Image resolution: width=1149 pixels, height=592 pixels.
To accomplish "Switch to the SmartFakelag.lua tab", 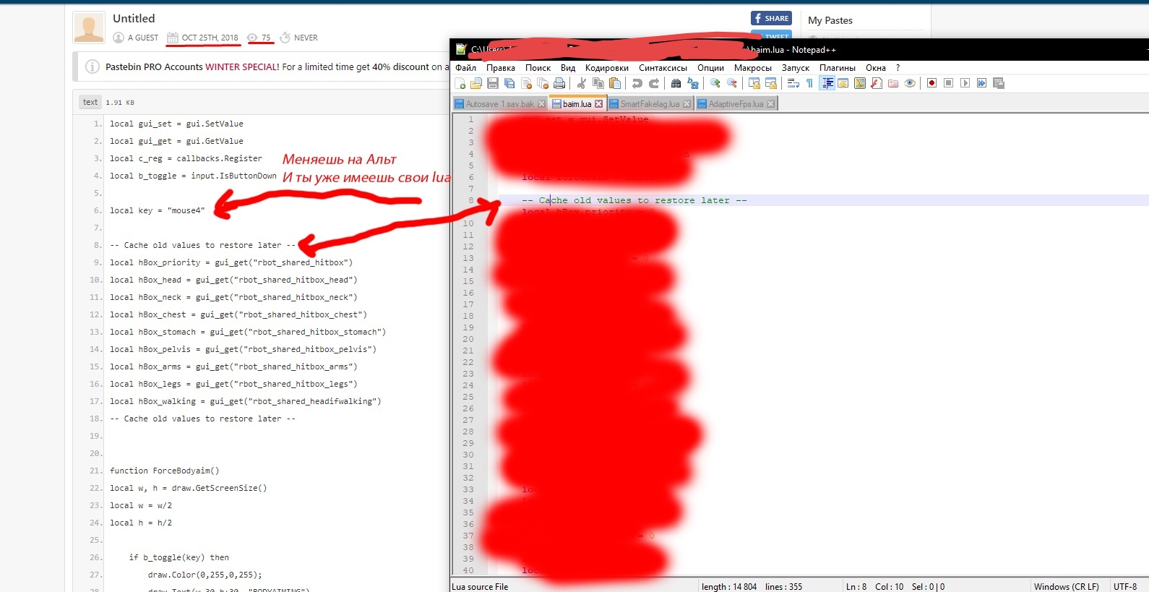I will coord(650,104).
